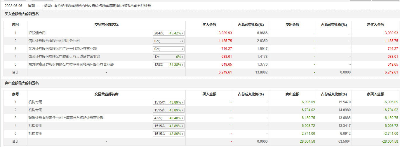The image size is (400, 147).
Task: Expand the 284次 45.42% badge for 沪股通专用
Action: 169,33
